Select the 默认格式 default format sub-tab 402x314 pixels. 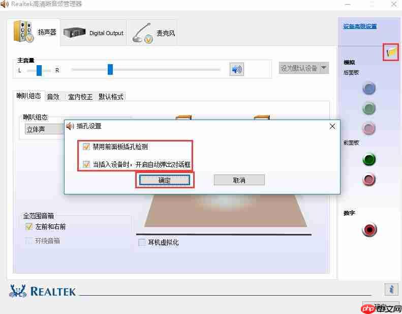pyautogui.click(x=111, y=97)
